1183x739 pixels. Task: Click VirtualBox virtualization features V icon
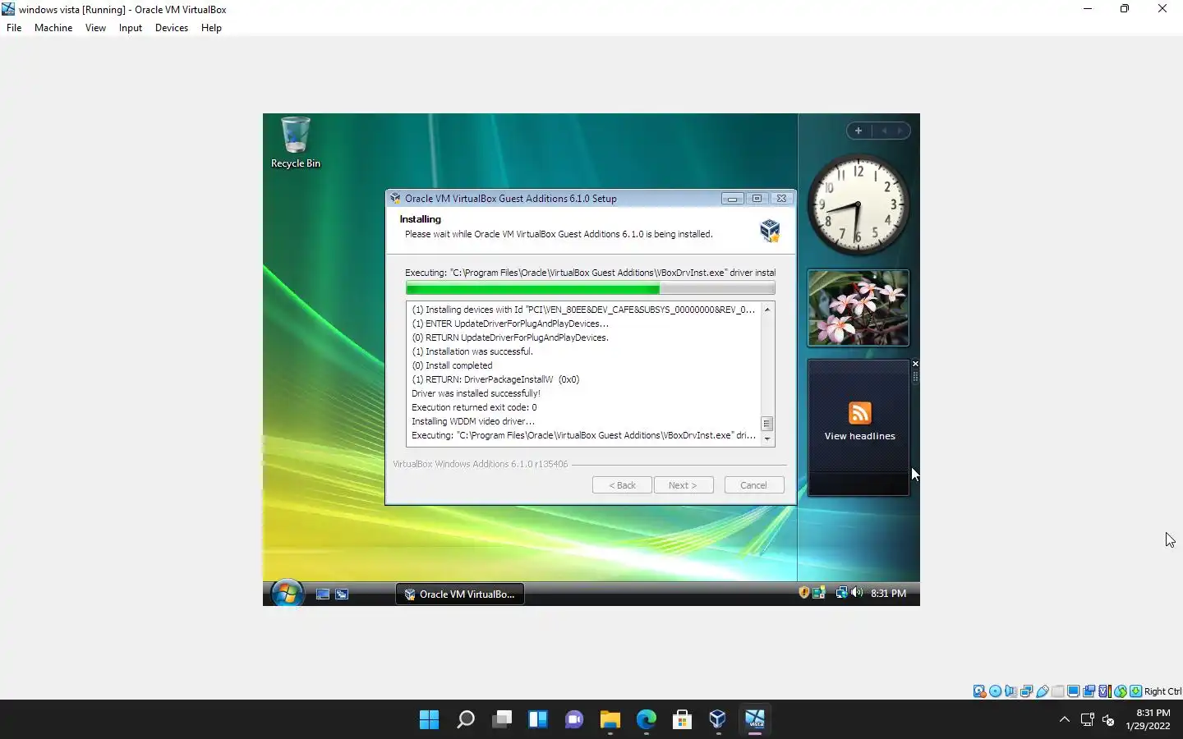(x=1104, y=691)
